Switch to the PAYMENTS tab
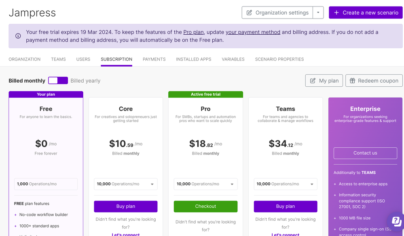This screenshot has height=236, width=404. click(154, 59)
